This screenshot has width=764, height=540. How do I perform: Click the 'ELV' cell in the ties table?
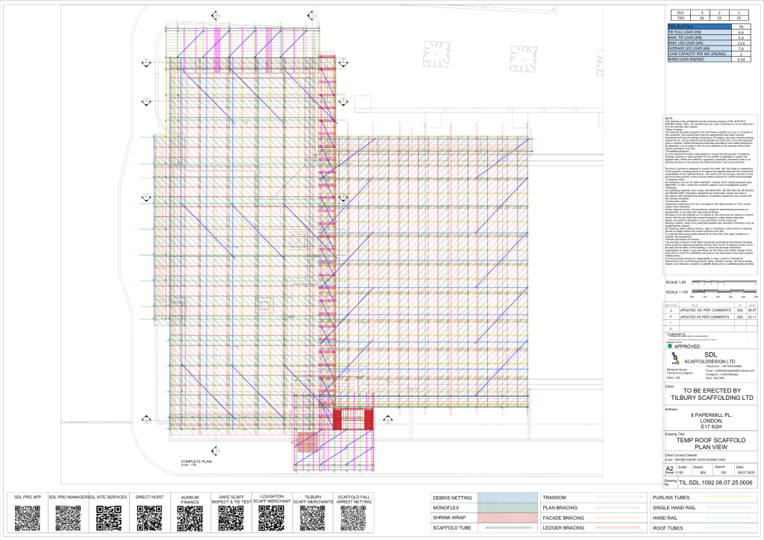click(x=680, y=13)
